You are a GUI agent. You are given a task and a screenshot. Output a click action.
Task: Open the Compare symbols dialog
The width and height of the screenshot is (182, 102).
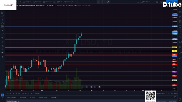(27, 2)
